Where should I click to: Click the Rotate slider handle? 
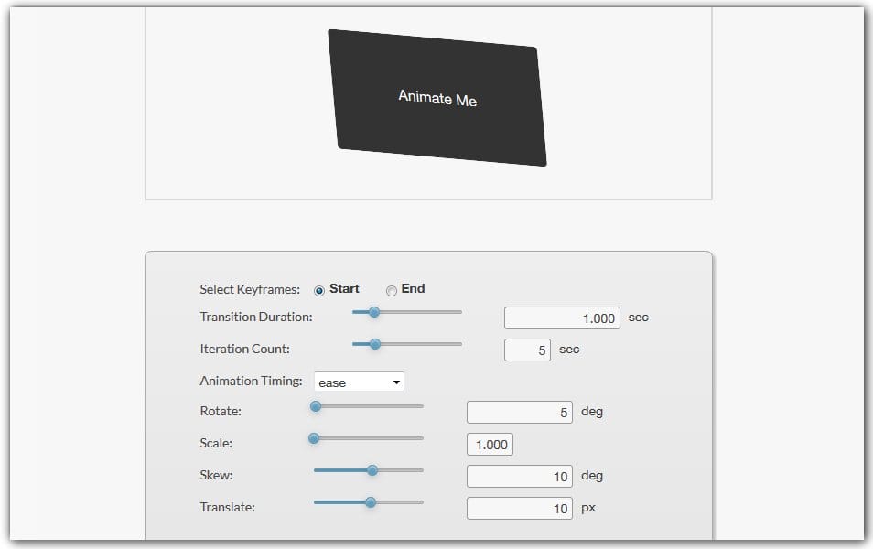(316, 406)
